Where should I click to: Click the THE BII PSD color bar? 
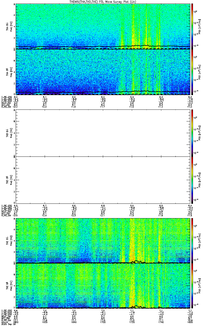(192, 286)
